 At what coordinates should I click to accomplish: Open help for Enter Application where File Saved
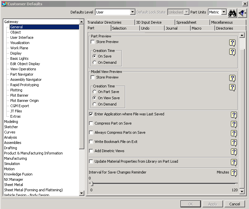point(234,115)
